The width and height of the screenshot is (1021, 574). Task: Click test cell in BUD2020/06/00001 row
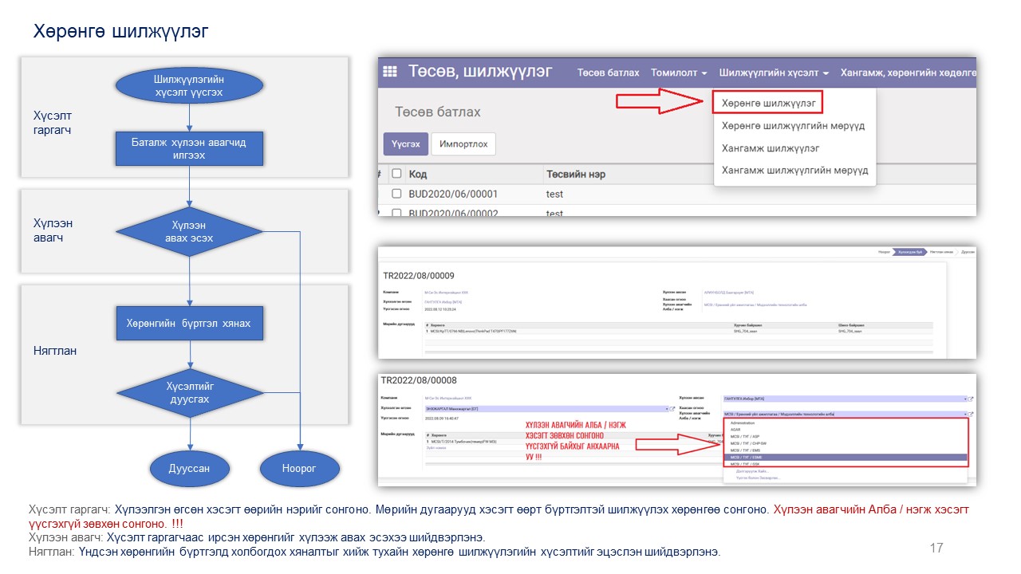(x=554, y=194)
